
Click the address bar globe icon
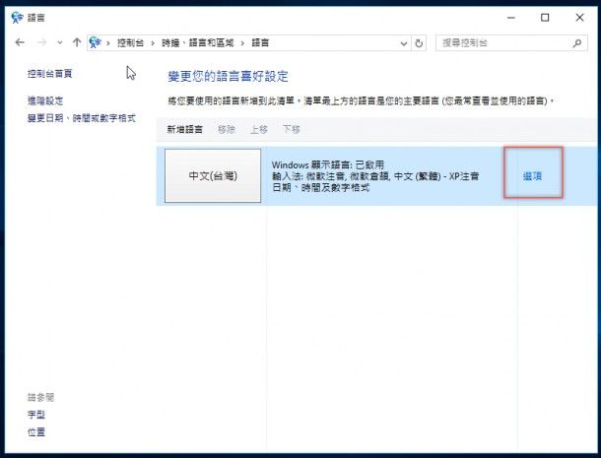[95, 42]
